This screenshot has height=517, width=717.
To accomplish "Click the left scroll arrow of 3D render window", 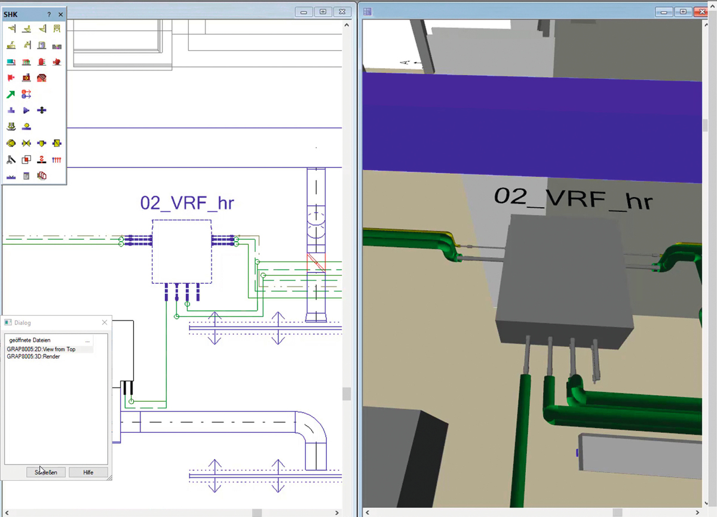I will click(x=367, y=512).
